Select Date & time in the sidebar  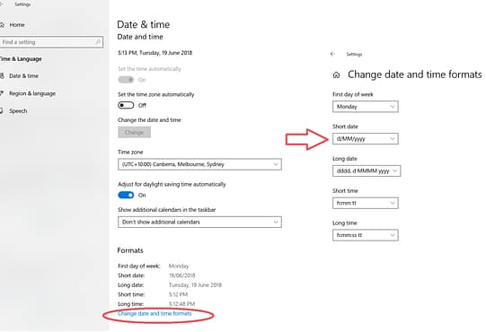(x=24, y=76)
